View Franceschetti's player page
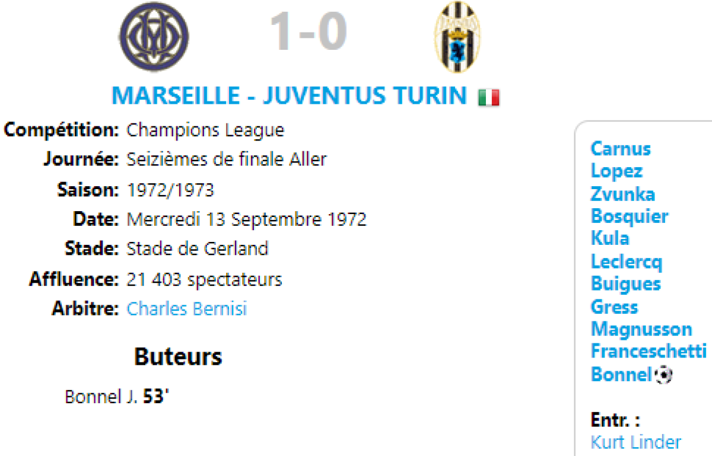Viewport: 712px width, 456px height. click(649, 351)
